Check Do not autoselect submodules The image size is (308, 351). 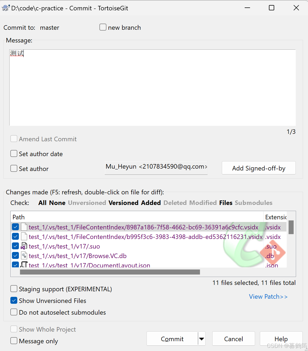14,312
